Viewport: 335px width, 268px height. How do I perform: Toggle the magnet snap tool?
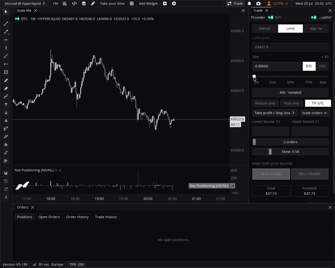coord(6,173)
